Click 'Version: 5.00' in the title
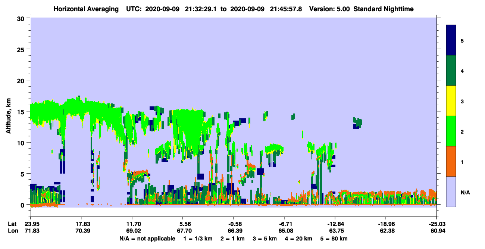 click(x=329, y=9)
